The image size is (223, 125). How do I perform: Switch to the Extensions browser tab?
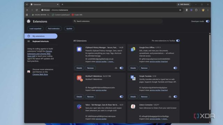point(45,5)
